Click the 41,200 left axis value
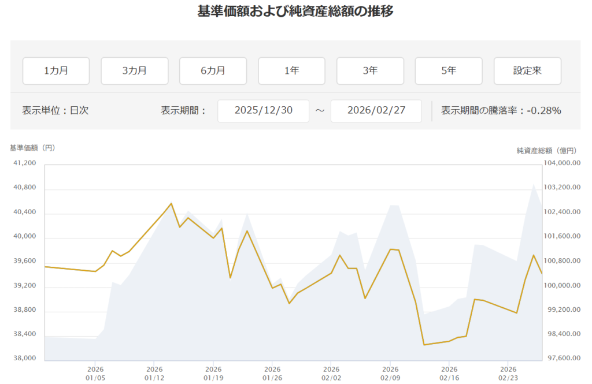The image size is (592, 384). pos(24,163)
